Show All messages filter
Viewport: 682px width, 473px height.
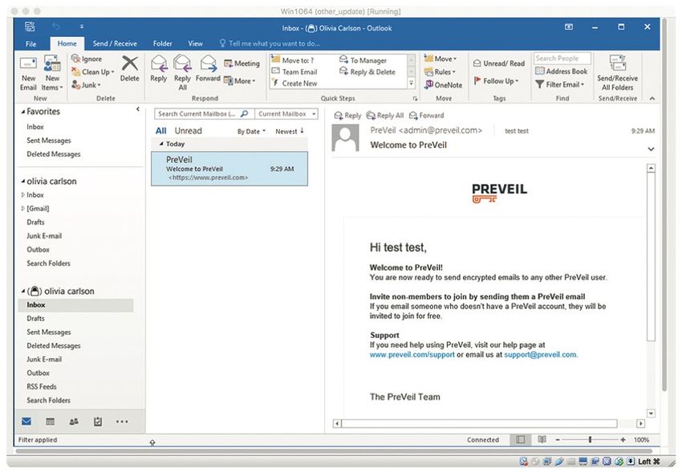tap(161, 131)
